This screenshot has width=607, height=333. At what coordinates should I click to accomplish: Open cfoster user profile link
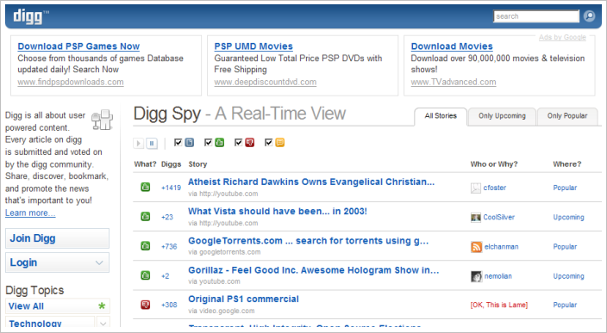pos(494,188)
